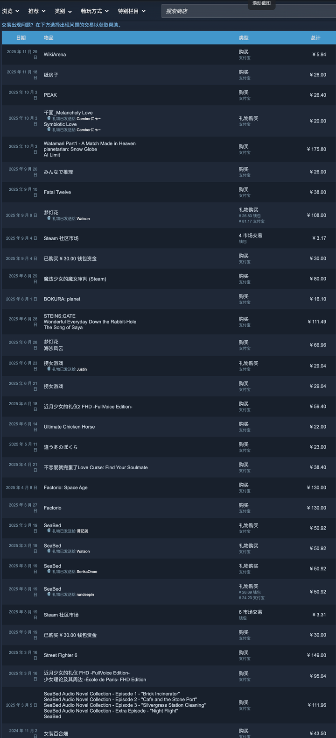This screenshot has height=738, width=336.
Task: Expand the 推荐 dropdown
Action: click(37, 11)
